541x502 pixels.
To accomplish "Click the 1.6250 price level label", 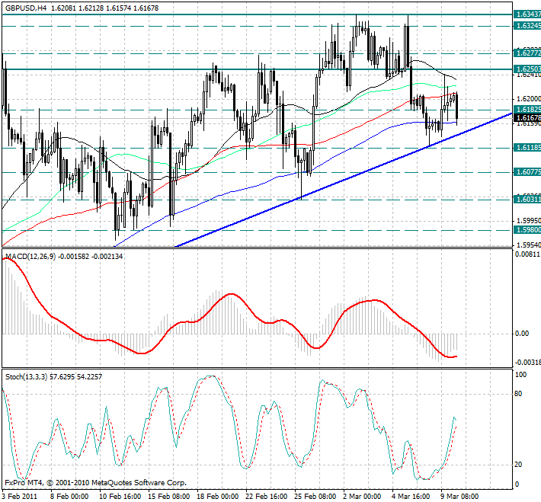I will coord(527,69).
